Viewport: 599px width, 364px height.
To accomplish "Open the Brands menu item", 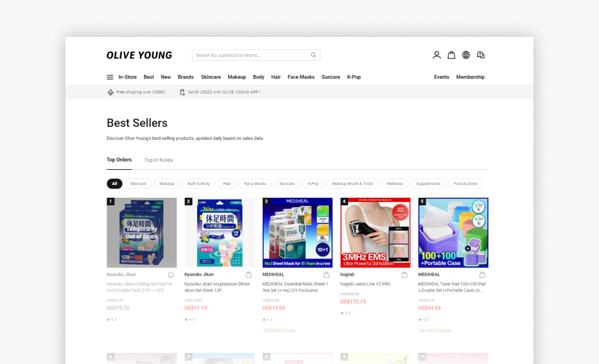I will tap(185, 77).
